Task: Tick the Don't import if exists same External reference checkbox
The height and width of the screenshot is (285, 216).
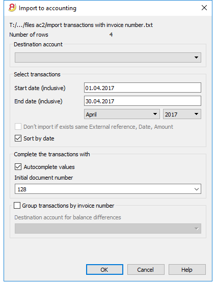Action: (x=18, y=127)
